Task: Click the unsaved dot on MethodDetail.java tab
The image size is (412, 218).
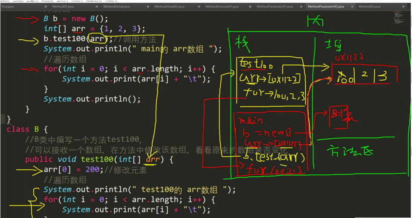Action: pos(148,7)
